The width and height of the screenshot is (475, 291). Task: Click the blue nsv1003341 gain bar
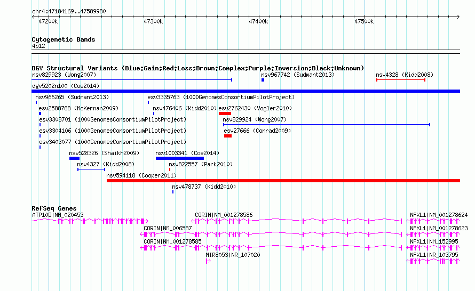pos(180,158)
